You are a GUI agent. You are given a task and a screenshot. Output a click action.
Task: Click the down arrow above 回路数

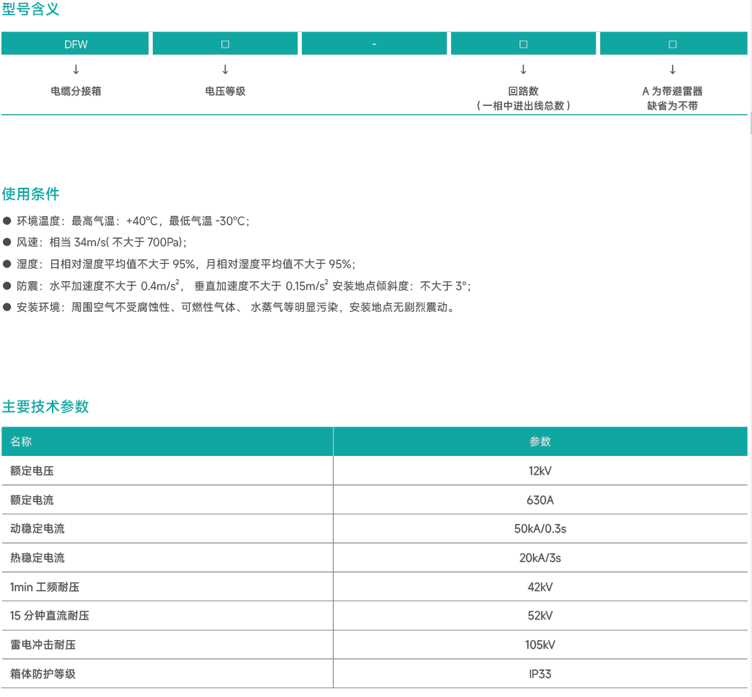click(x=523, y=70)
